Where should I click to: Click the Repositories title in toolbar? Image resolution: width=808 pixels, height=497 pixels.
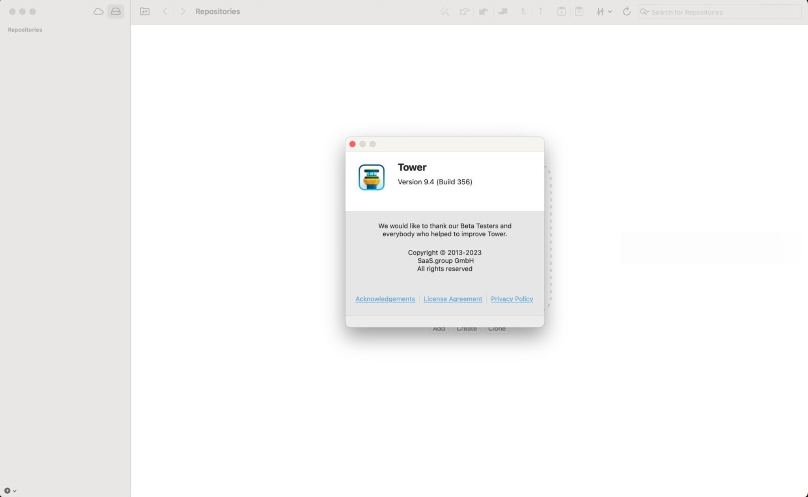(x=218, y=11)
